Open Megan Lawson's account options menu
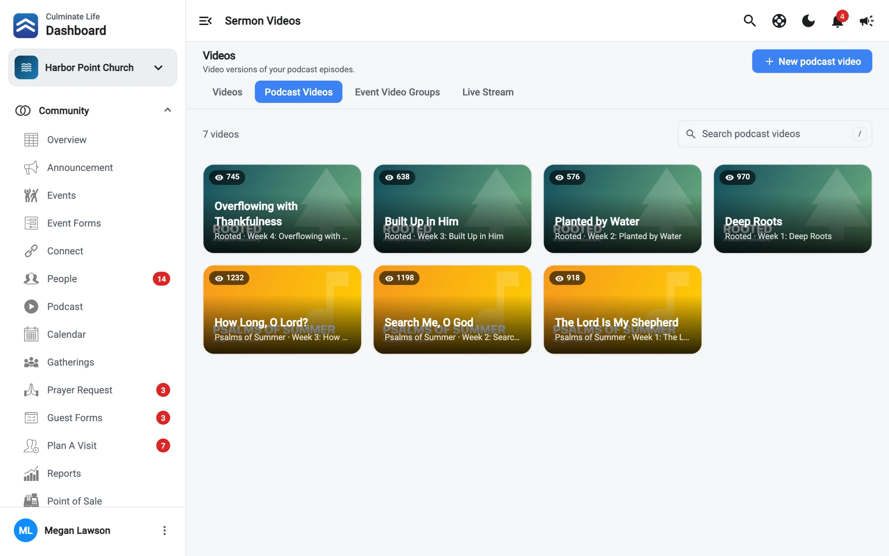Viewport: 889px width, 556px height. 164,531
